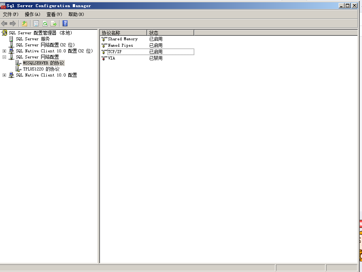Click the Back arrow toolbar icon
Image resolution: width=362 pixels, height=272 pixels.
[x=4, y=23]
